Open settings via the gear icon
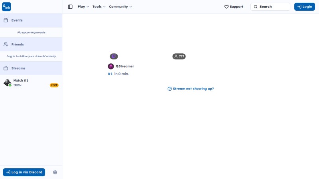This screenshot has height=179, width=319. 55,172
